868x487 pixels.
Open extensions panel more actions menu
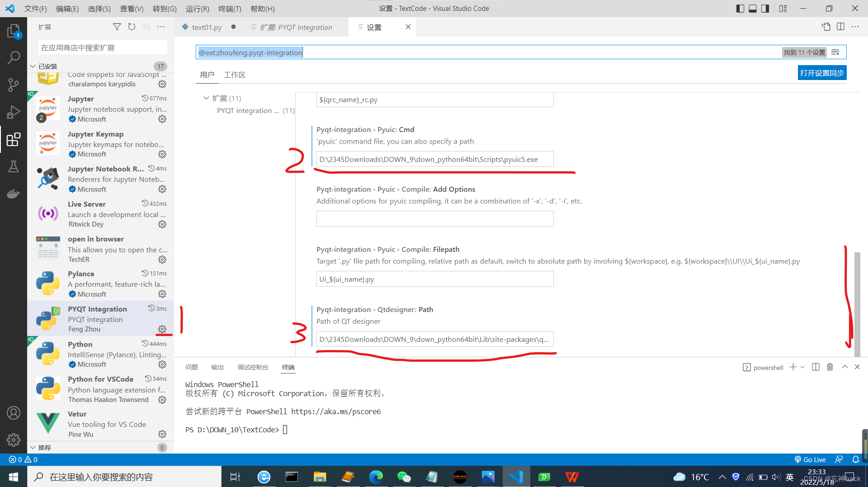click(161, 27)
